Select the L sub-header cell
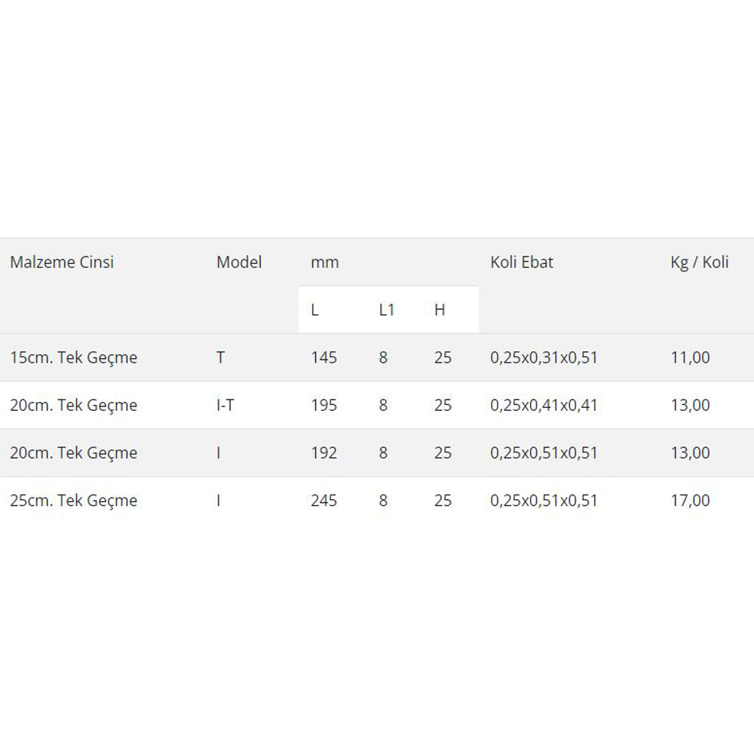 click(314, 310)
